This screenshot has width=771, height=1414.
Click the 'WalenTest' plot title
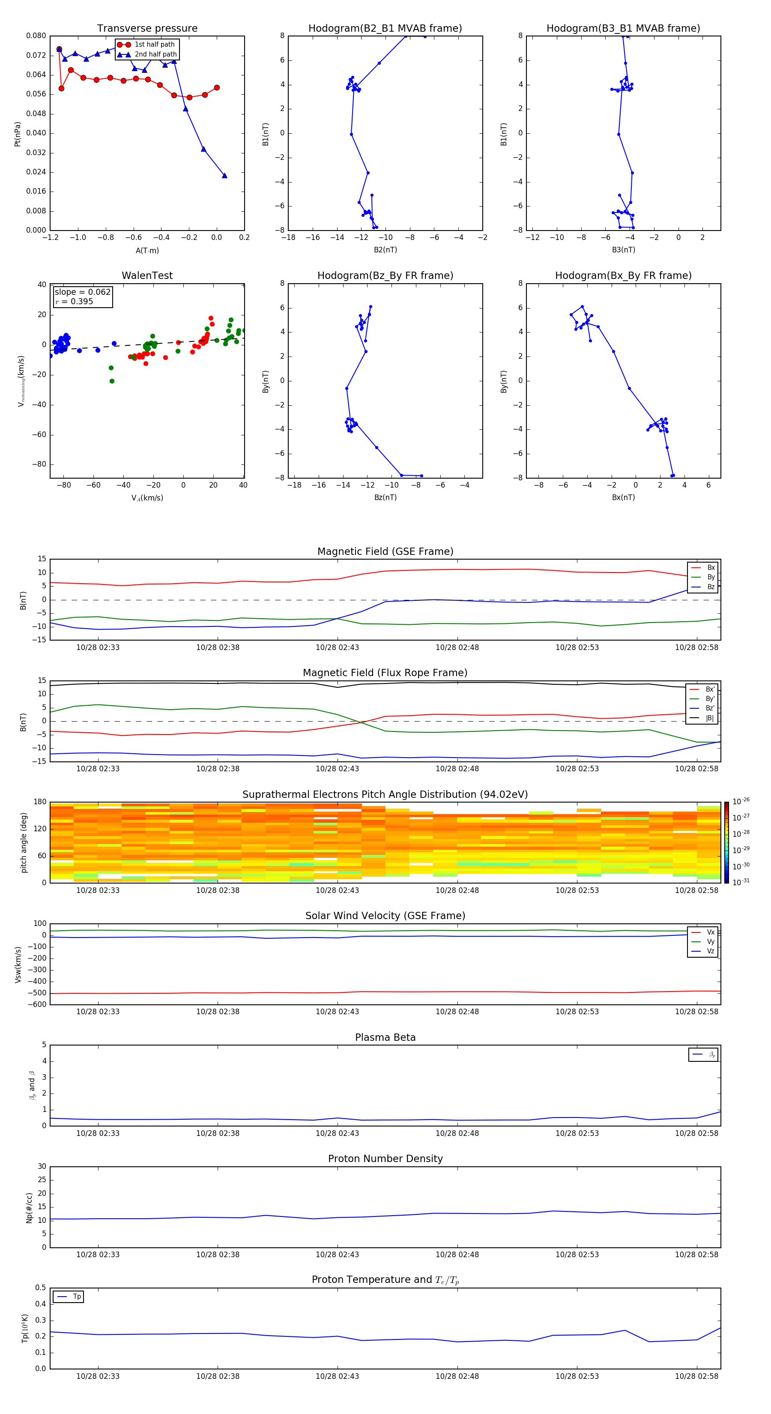147,276
